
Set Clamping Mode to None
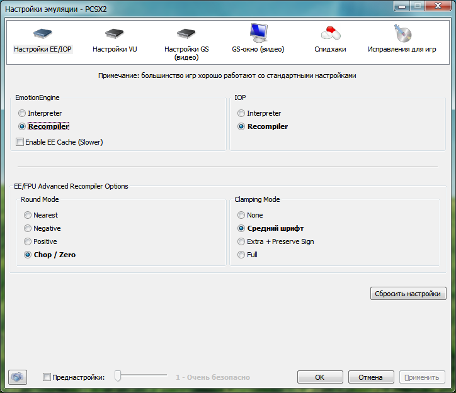241,215
